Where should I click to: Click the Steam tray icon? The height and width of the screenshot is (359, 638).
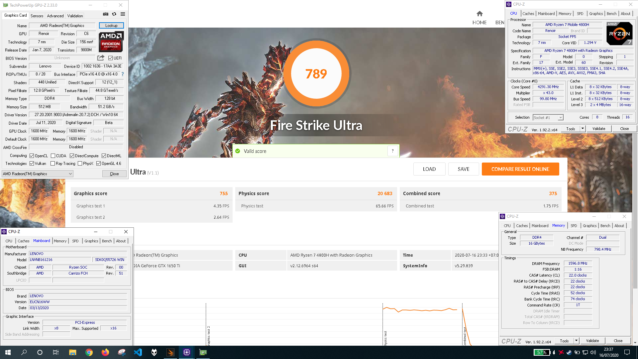[569, 352]
